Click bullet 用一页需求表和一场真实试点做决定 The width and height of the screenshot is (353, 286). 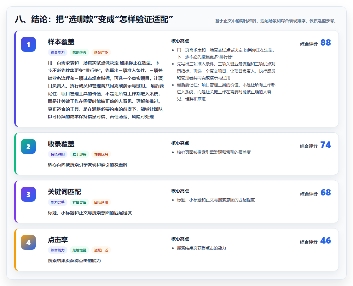[226, 53]
